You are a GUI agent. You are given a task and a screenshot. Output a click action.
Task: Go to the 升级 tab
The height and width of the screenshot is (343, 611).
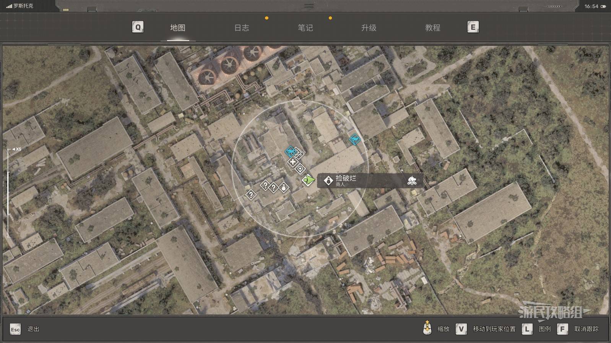click(x=369, y=28)
